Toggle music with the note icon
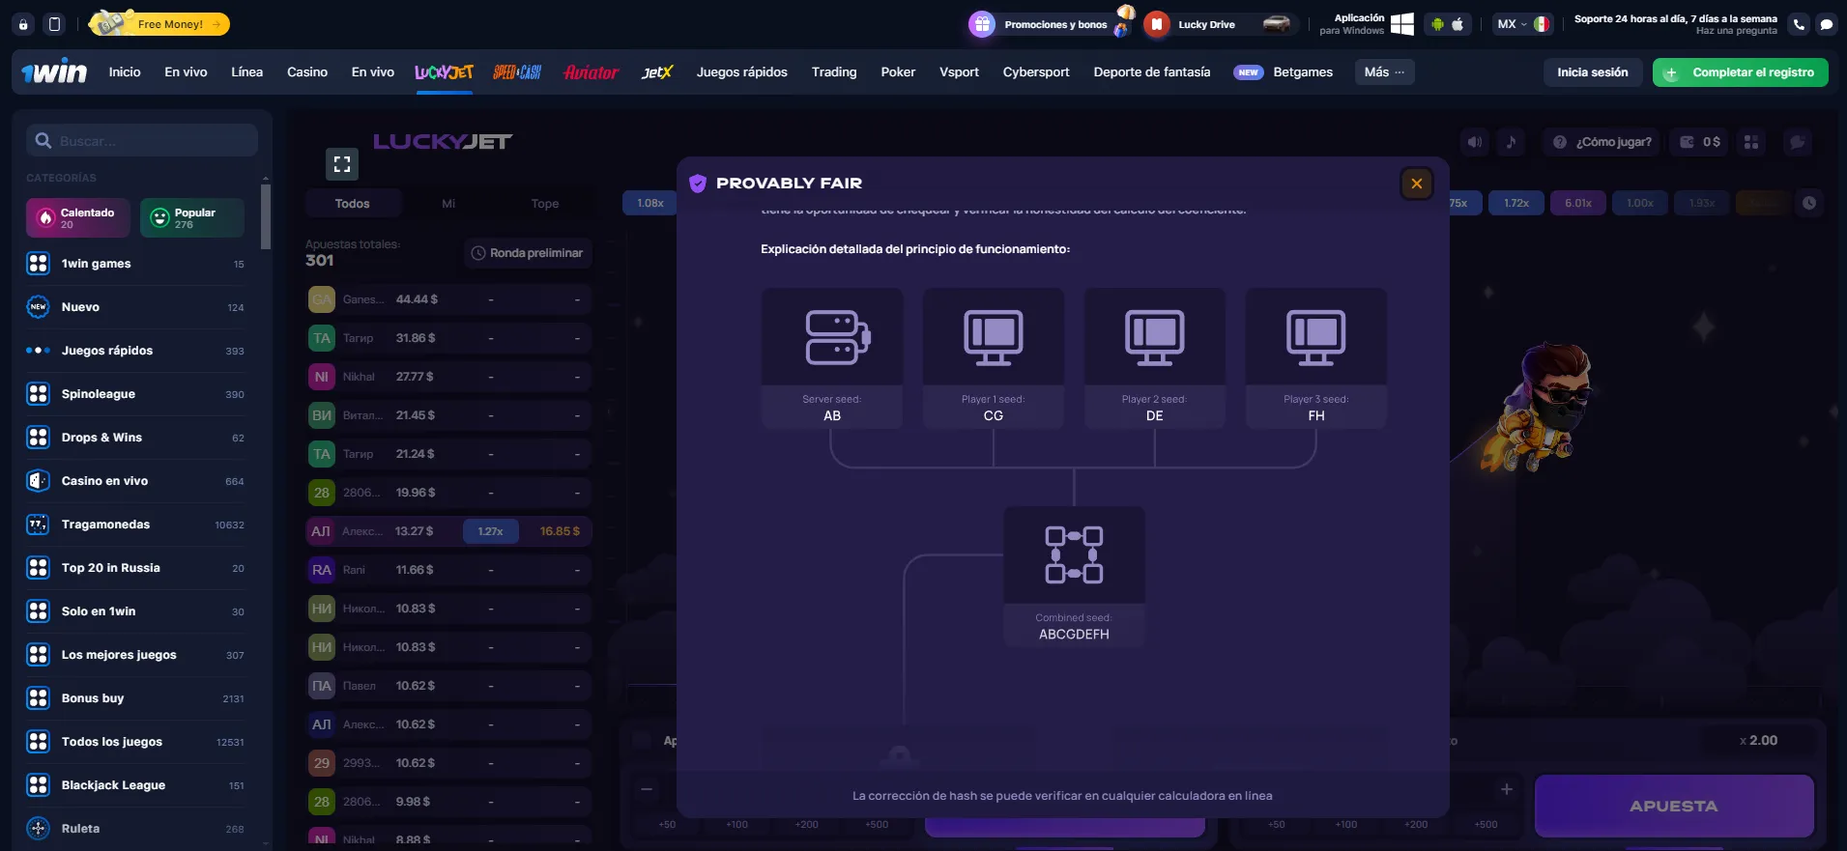This screenshot has width=1847, height=851. [1511, 142]
